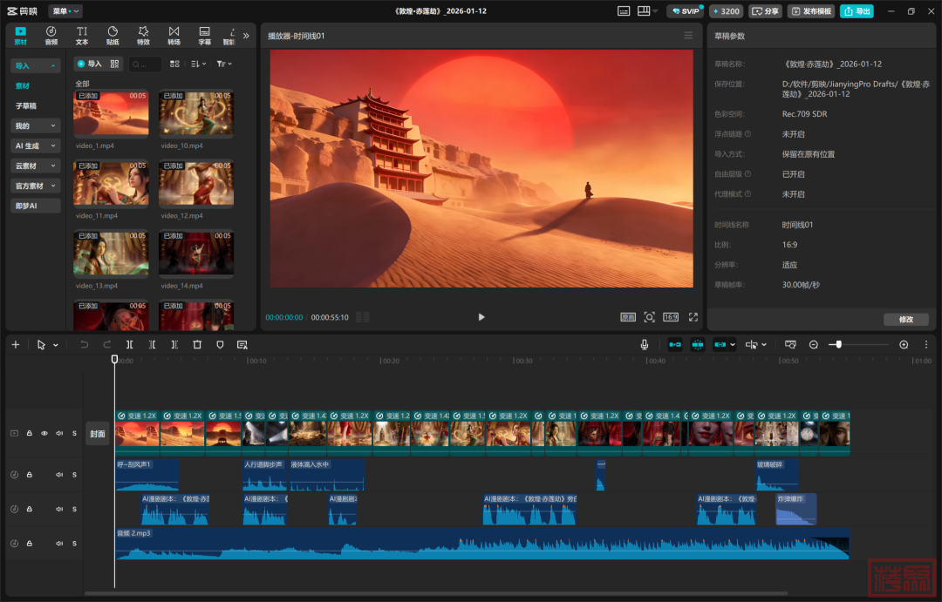Toggle eye visibility on the main video track
942x602 pixels.
point(44,433)
